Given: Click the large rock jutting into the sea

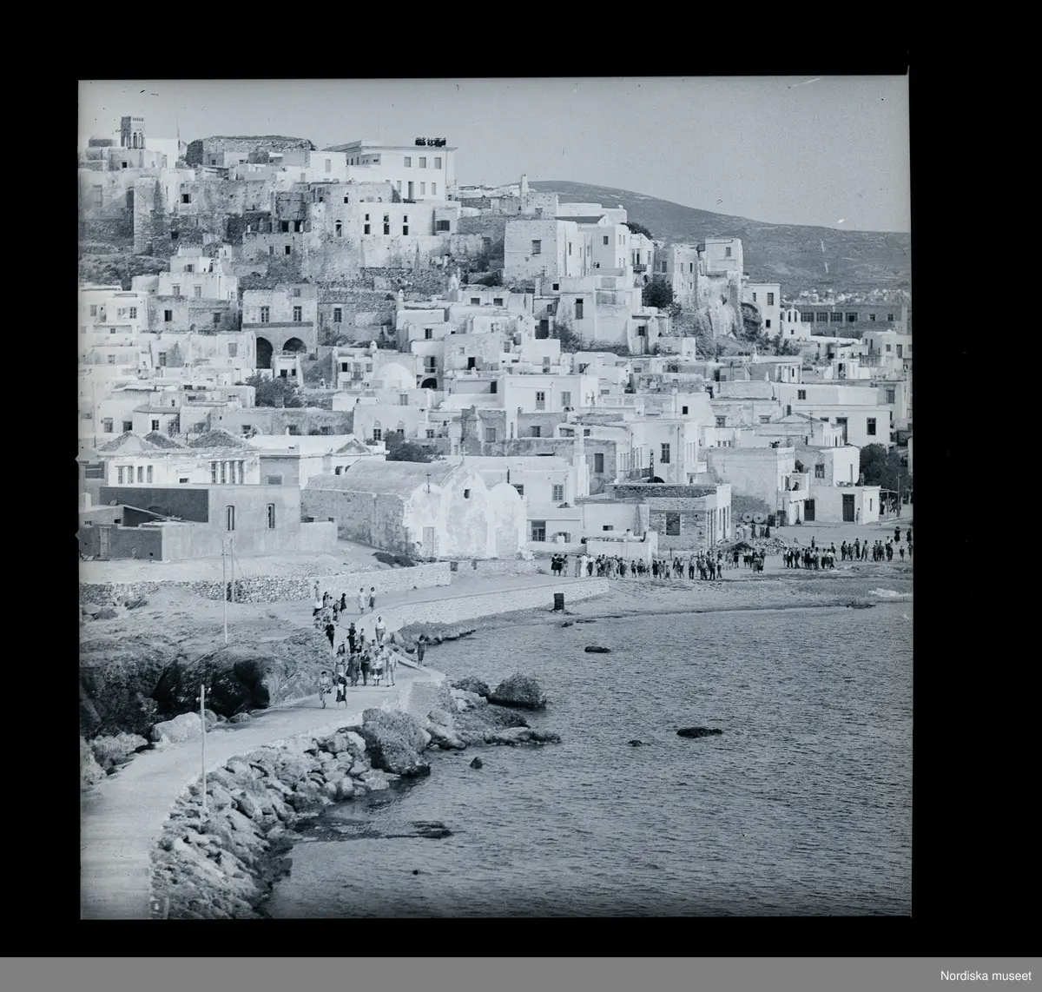Looking at the screenshot, I should (x=518, y=691).
